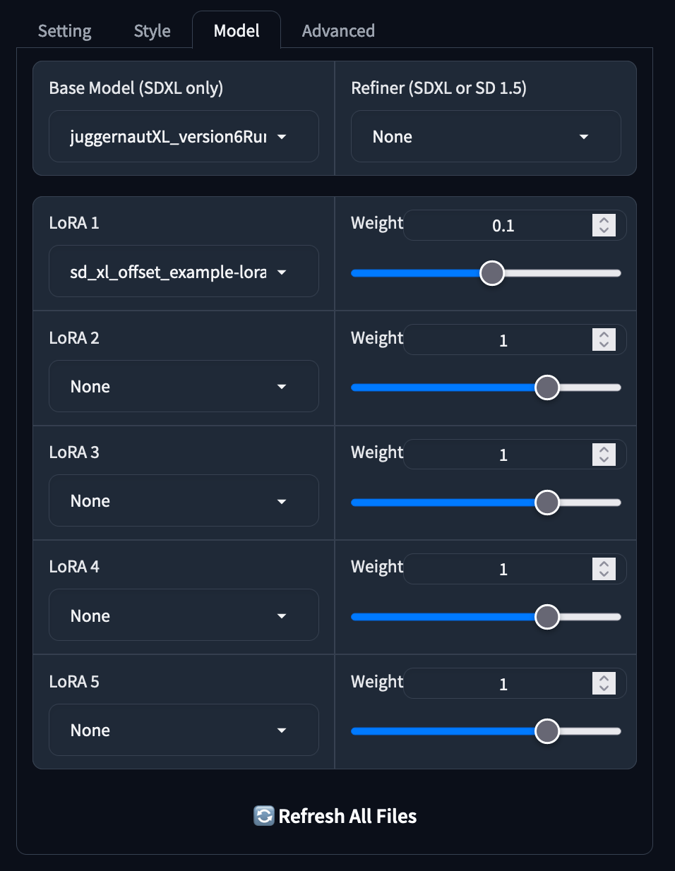Expand the LoRA 5 dropdown
Viewport: 675px width, 871px height.
(184, 730)
